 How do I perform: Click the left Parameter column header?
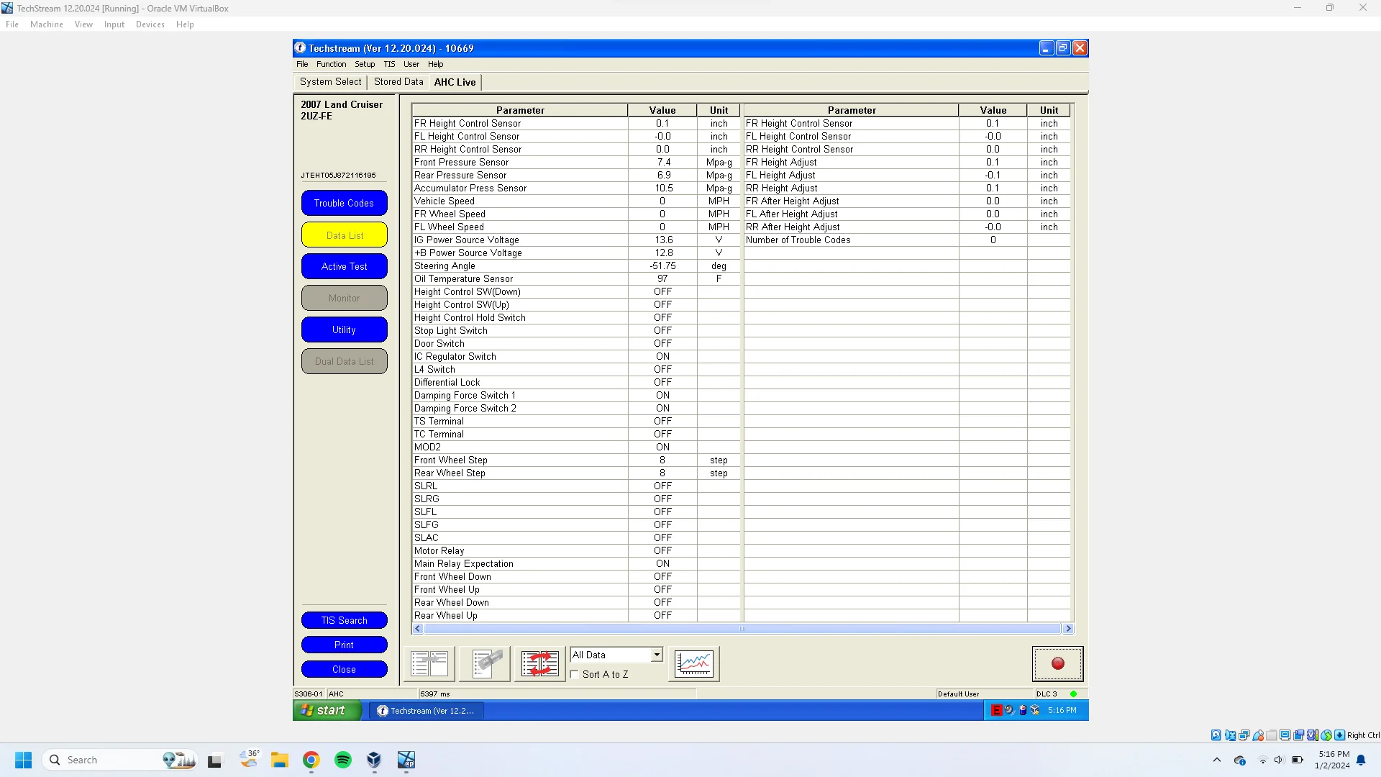pos(519,110)
